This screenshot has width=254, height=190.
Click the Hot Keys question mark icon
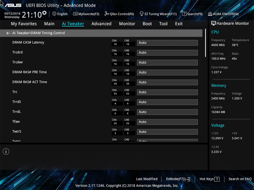click(217, 179)
